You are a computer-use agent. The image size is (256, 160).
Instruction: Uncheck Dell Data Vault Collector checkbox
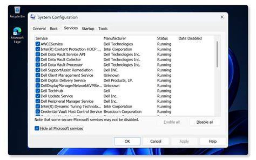[x=38, y=60]
